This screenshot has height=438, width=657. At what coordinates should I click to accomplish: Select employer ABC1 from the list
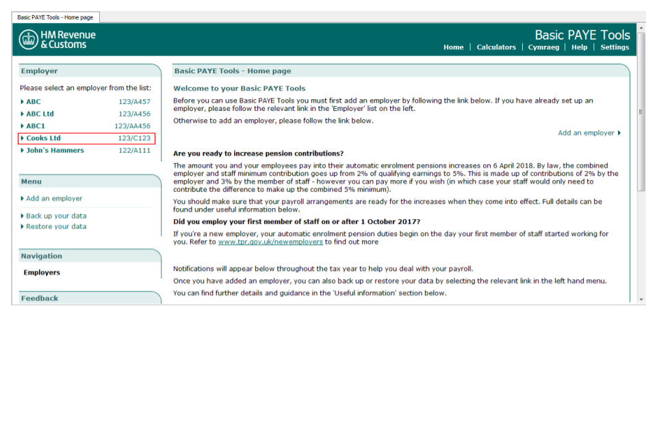[x=36, y=126]
